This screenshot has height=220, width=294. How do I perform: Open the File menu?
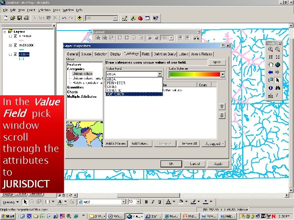pos(5,10)
